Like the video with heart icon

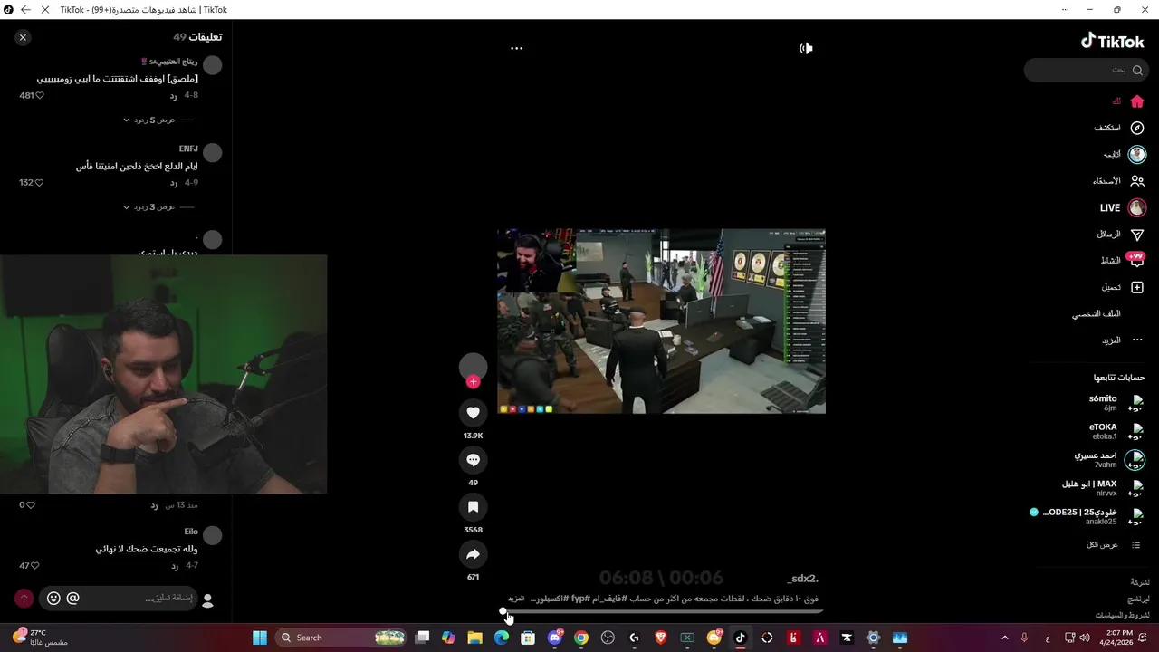coord(473,413)
